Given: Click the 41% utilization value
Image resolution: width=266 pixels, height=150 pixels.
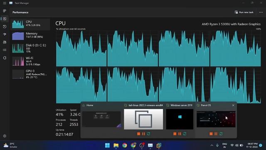Looking at the screenshot, I should (59, 115).
